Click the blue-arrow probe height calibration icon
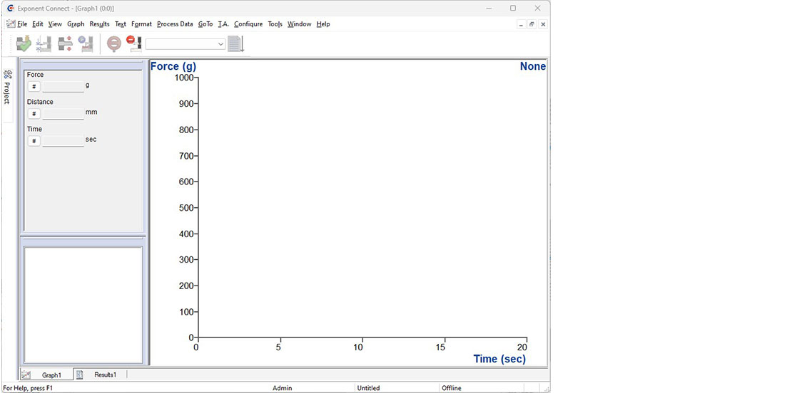This screenshot has height=393, width=792. pyautogui.click(x=44, y=43)
